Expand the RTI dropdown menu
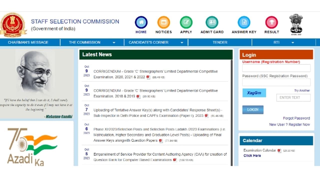The width and height of the screenshot is (320, 180). (x=292, y=42)
